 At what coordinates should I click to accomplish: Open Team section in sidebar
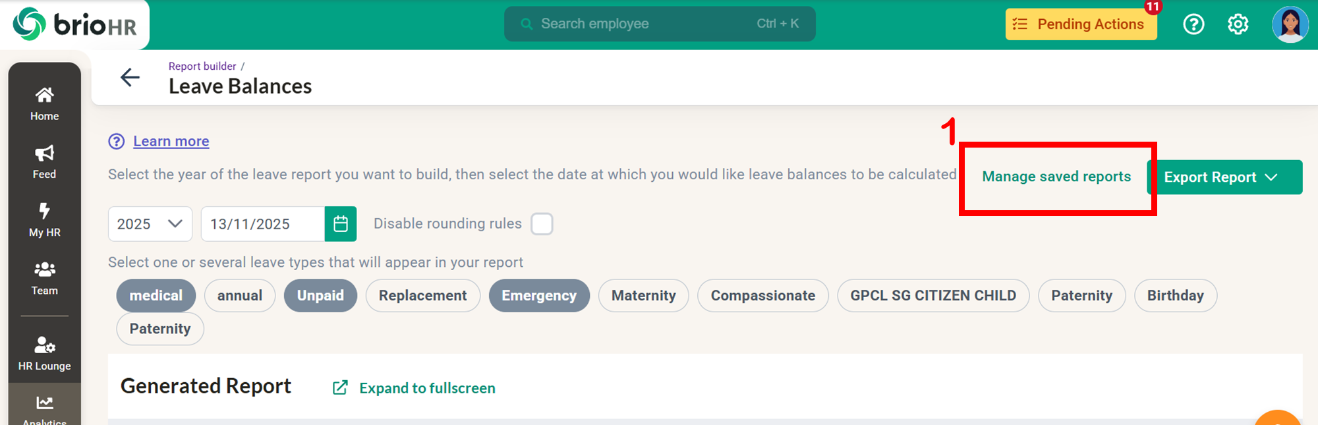click(x=44, y=278)
